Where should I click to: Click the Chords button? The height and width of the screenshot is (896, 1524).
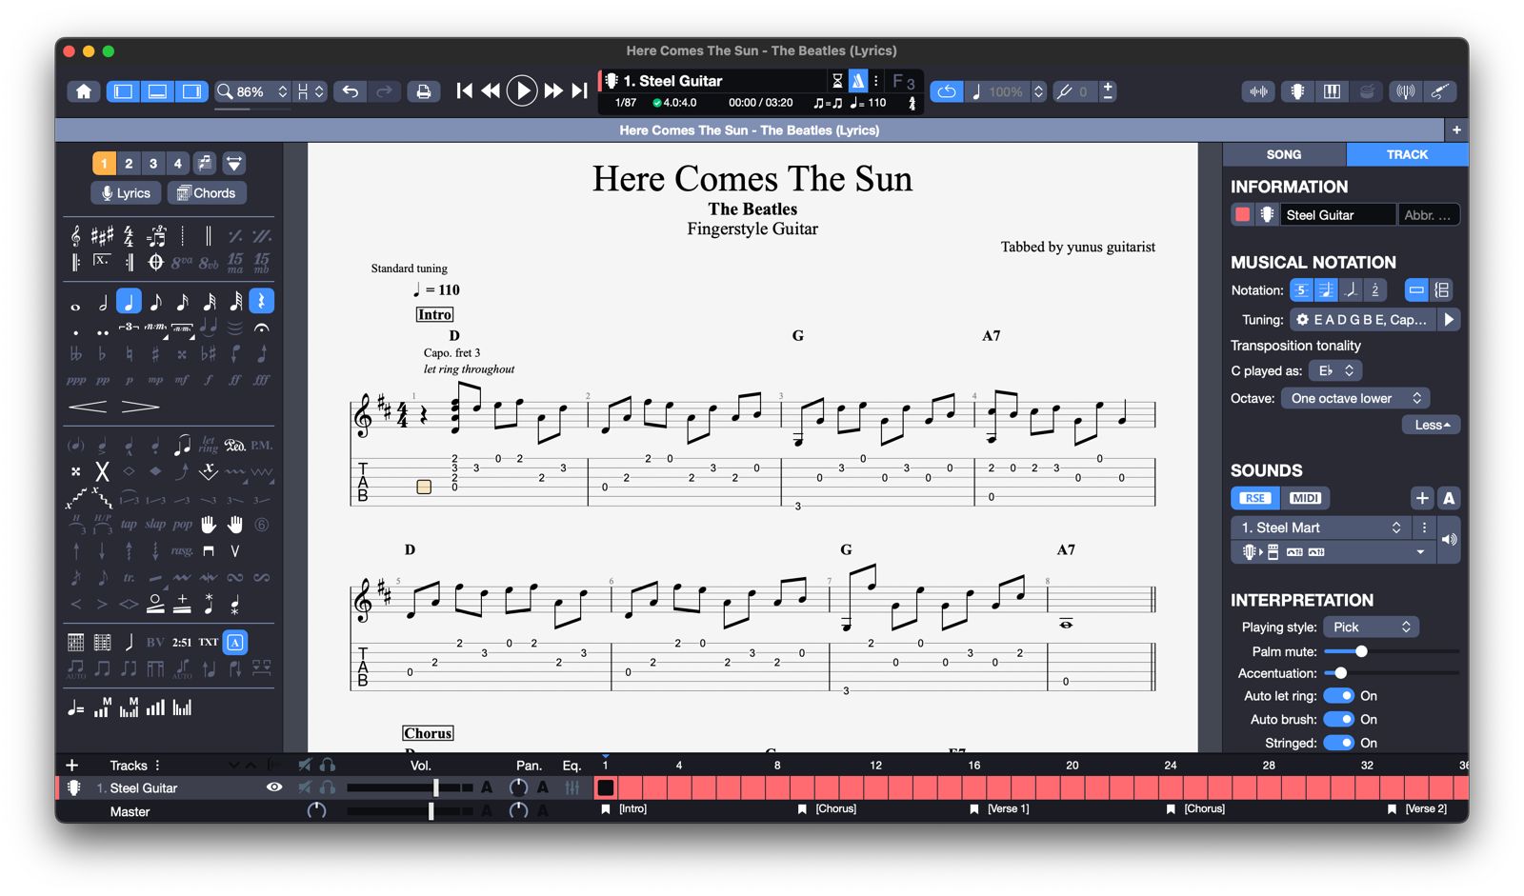tap(207, 193)
